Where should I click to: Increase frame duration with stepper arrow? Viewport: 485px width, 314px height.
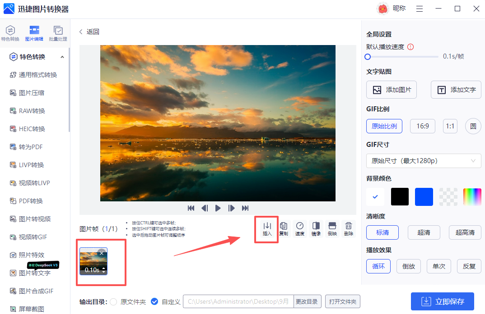pos(104,268)
